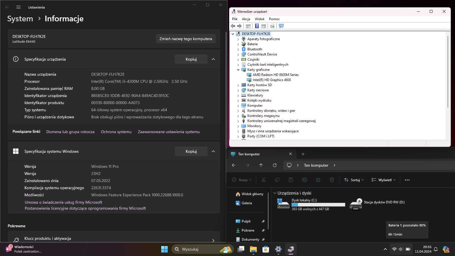The image size is (455, 256).
Task: Collapse Specyfikacja urządzenia section
Action: coord(213,59)
